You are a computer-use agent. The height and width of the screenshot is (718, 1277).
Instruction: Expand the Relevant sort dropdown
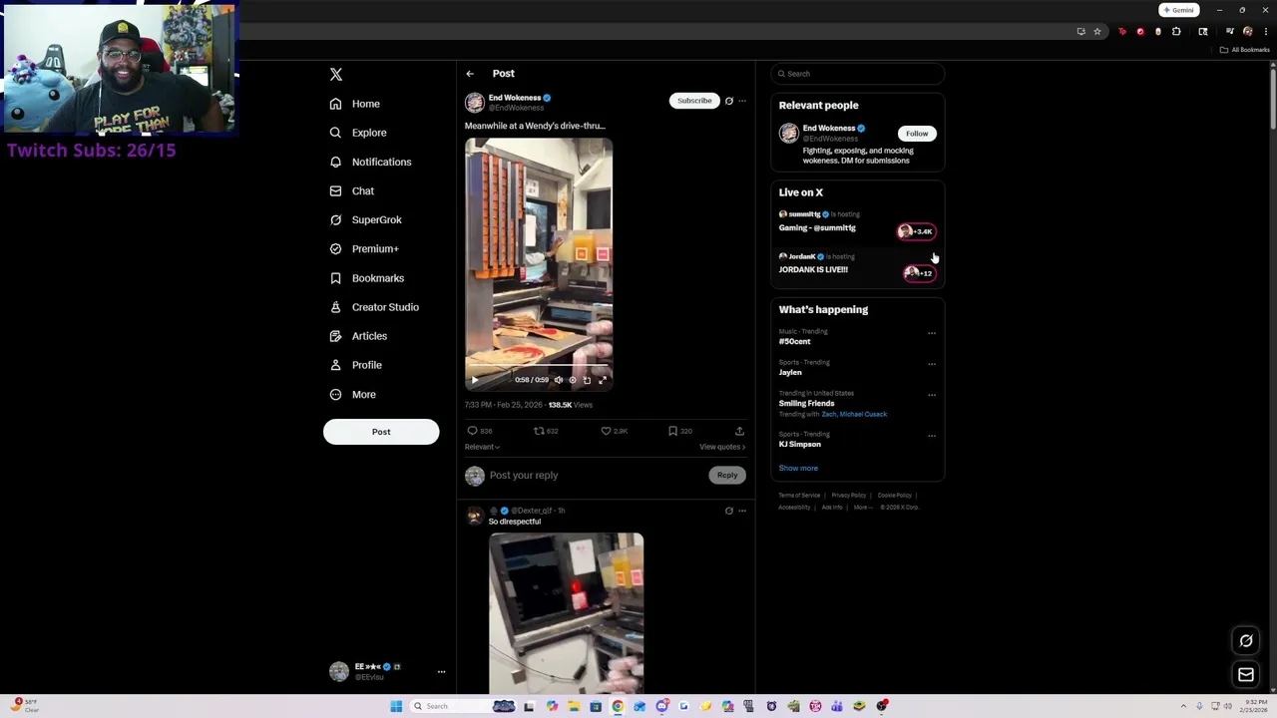pos(482,447)
